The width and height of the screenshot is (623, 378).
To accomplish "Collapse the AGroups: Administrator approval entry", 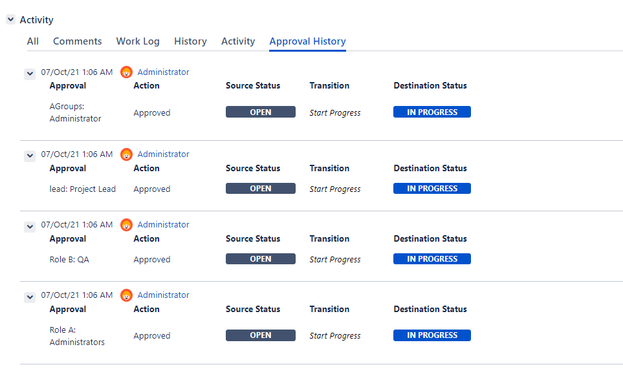I will pyautogui.click(x=30, y=74).
